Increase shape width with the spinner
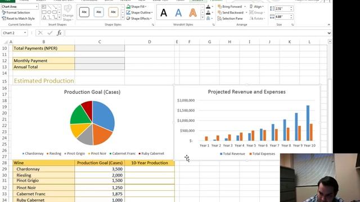Viewport: 360px width, 202px height. coord(291,16)
